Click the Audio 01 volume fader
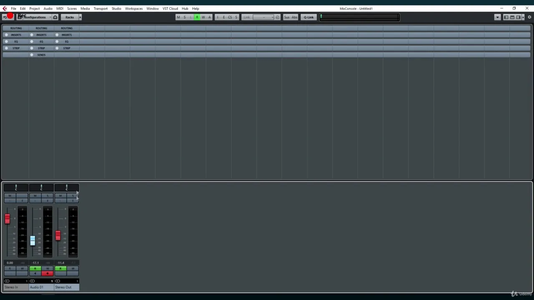The image size is (534, 300). point(33,240)
